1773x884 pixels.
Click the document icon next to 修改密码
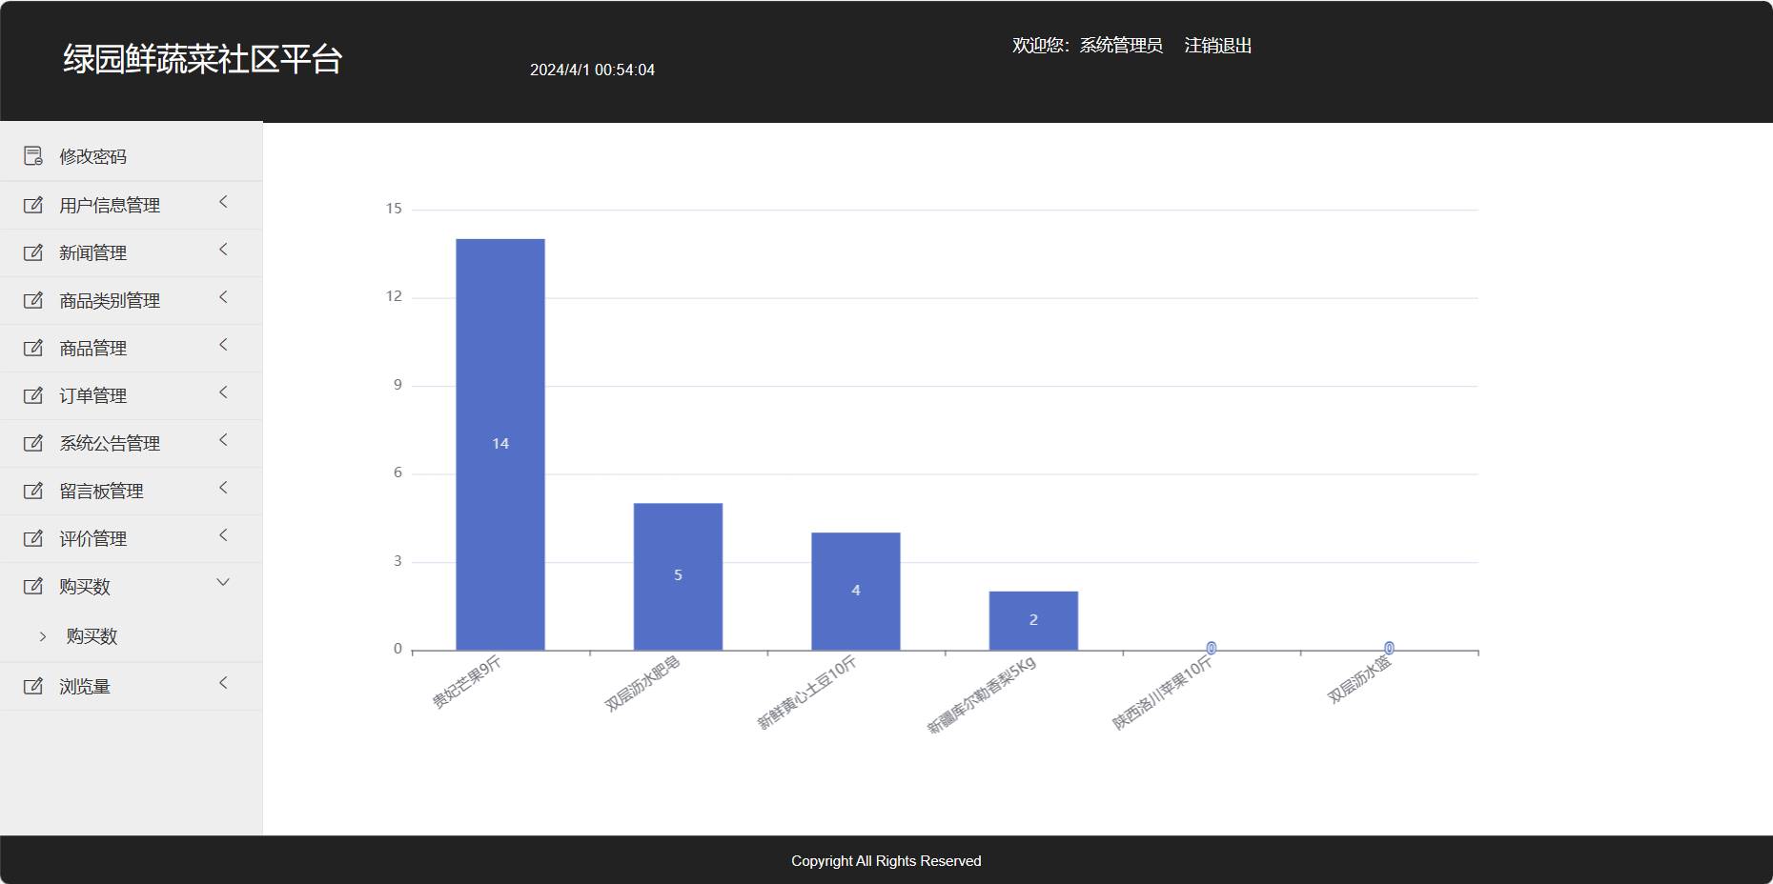(33, 156)
